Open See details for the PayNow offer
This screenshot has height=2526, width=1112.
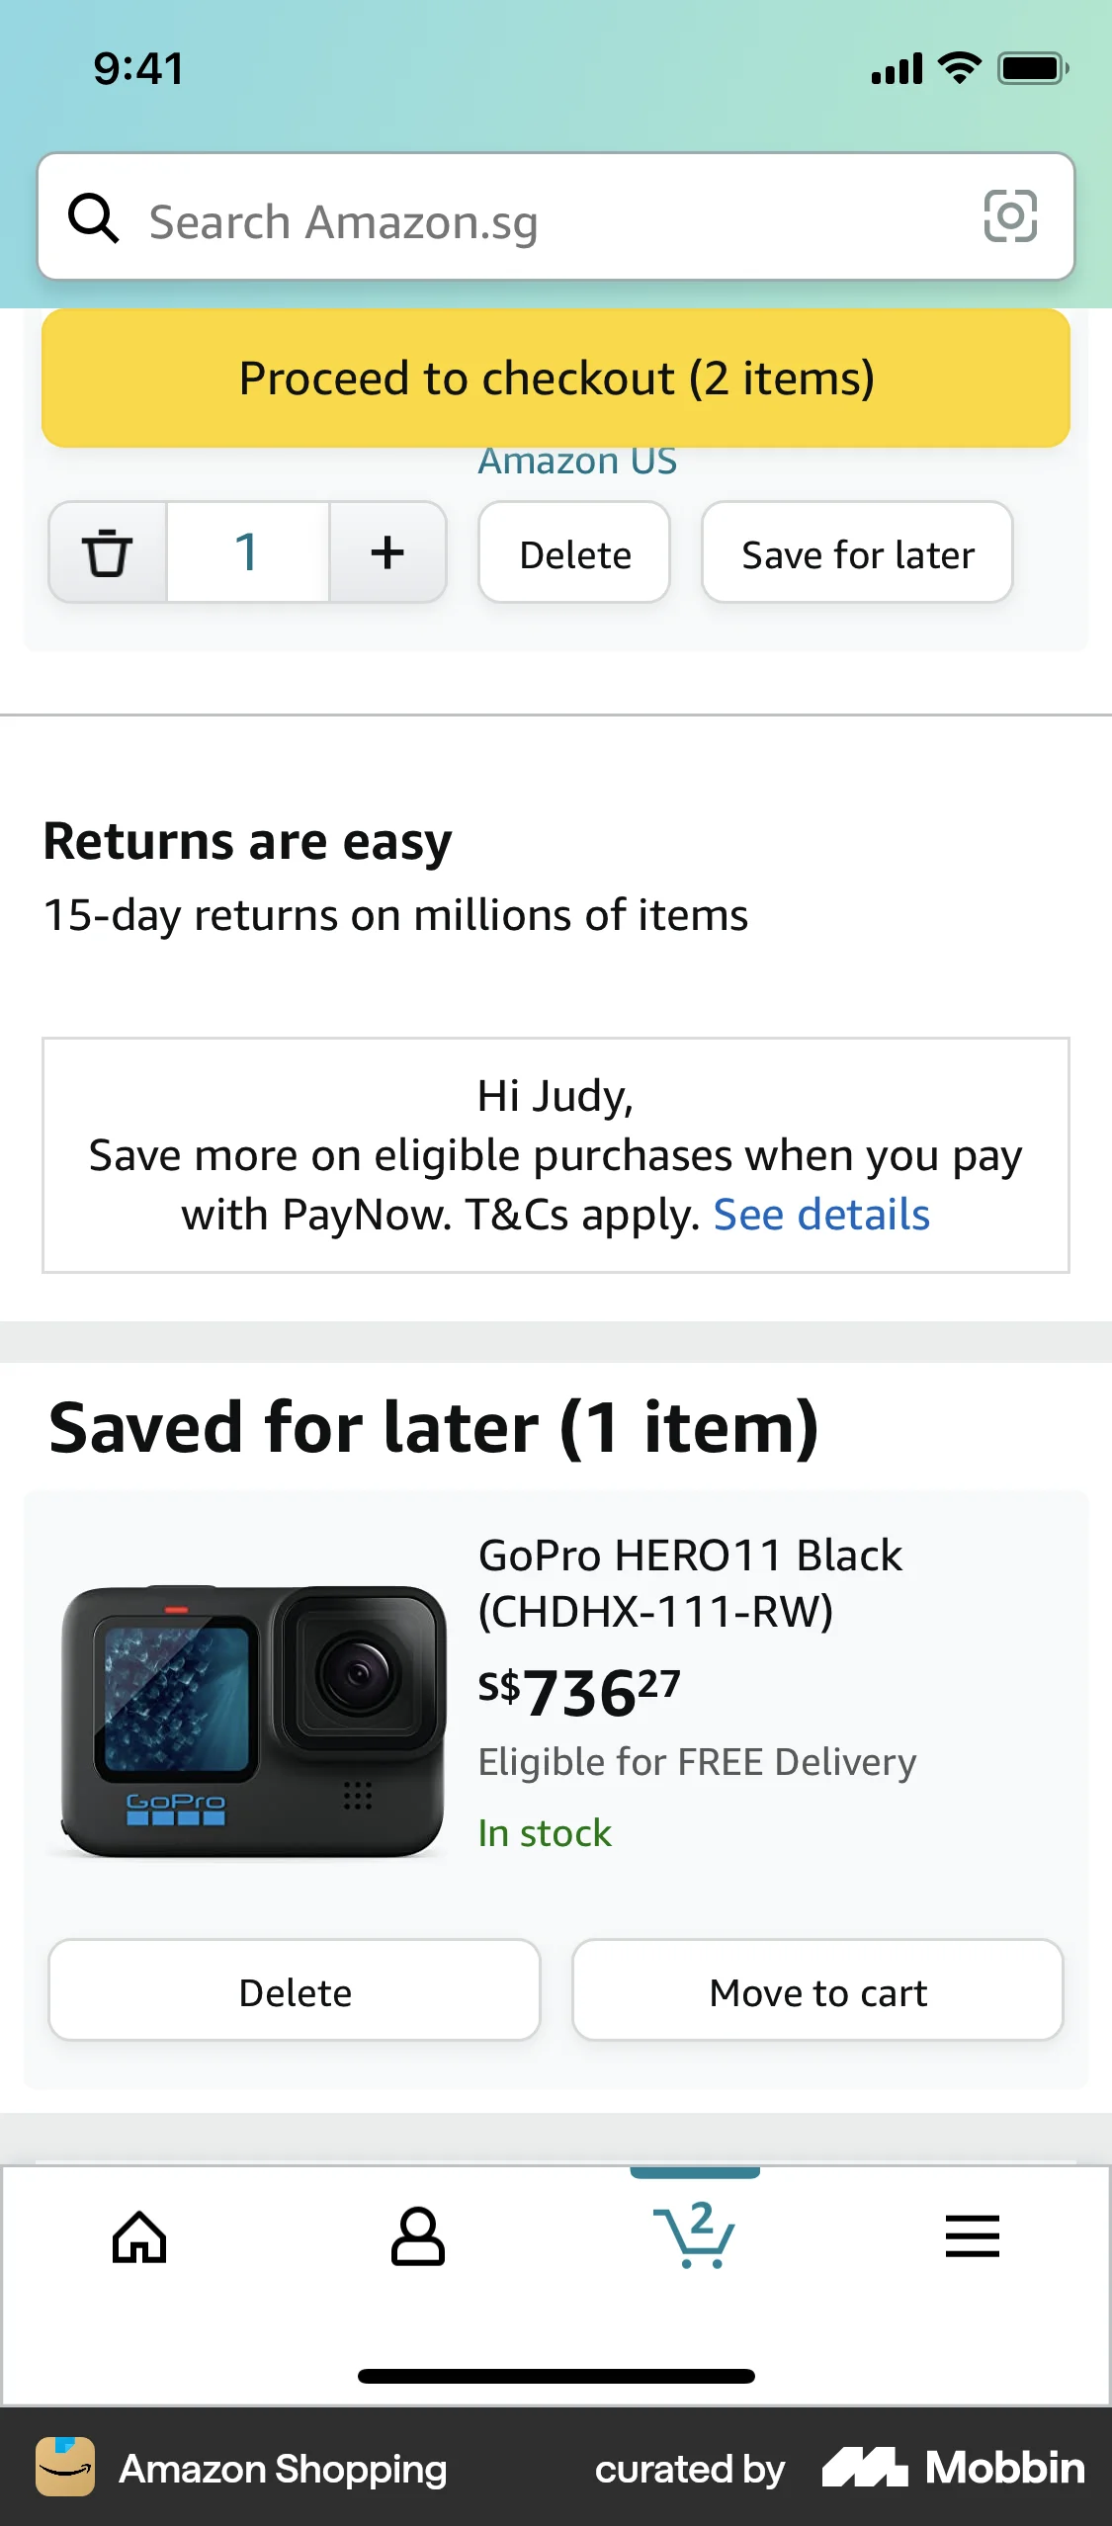coord(820,1214)
